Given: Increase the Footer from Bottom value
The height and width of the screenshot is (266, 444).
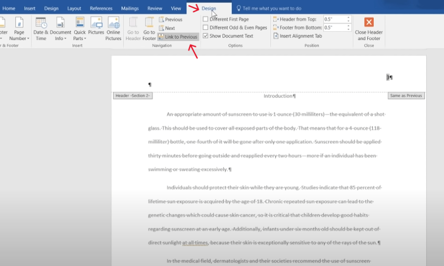Looking at the screenshot, I should click(349, 26).
